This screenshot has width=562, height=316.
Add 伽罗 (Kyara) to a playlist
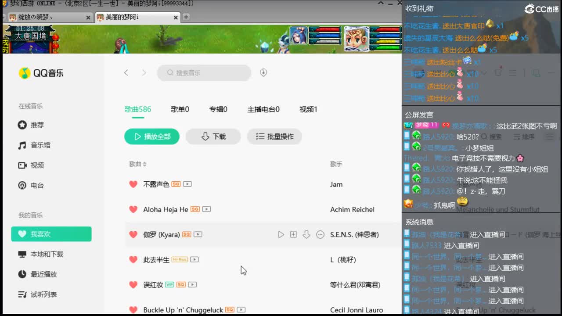pyautogui.click(x=293, y=235)
